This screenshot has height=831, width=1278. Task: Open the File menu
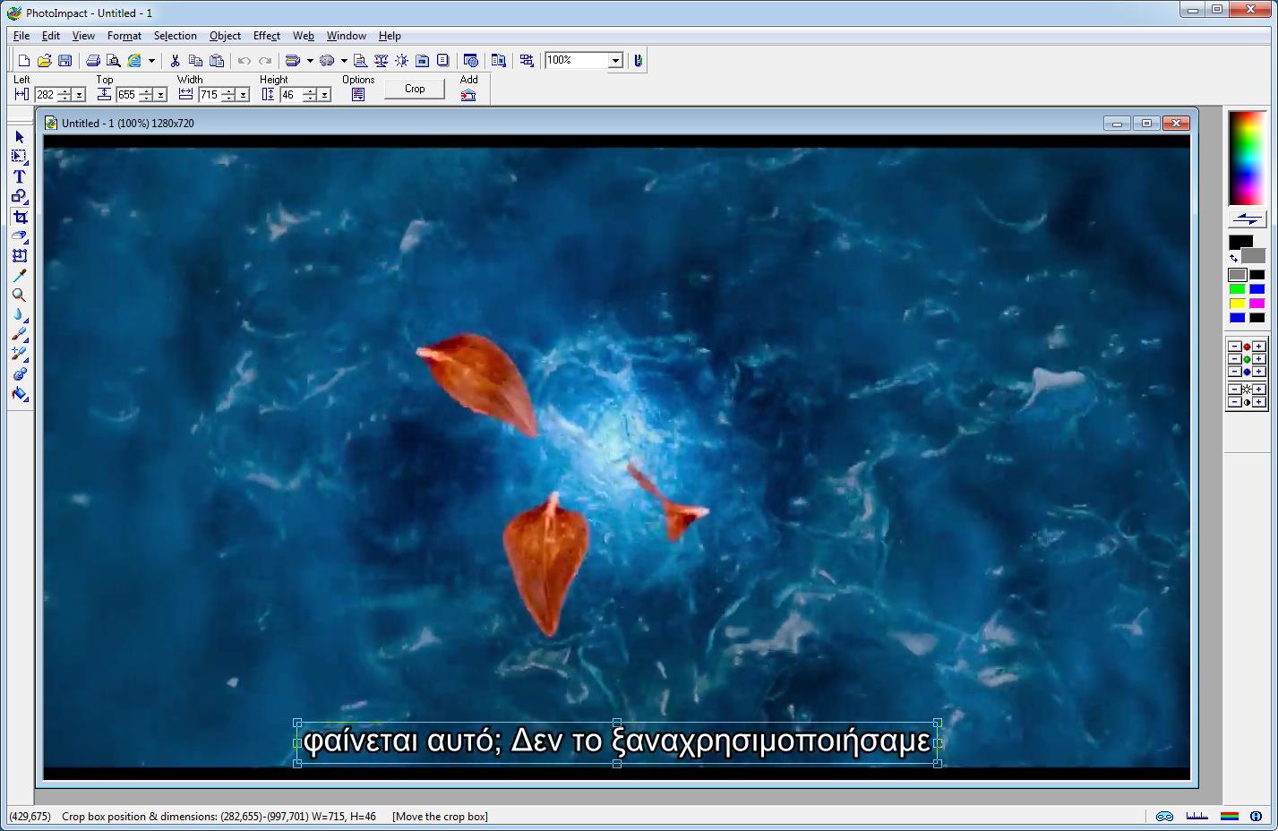click(21, 36)
